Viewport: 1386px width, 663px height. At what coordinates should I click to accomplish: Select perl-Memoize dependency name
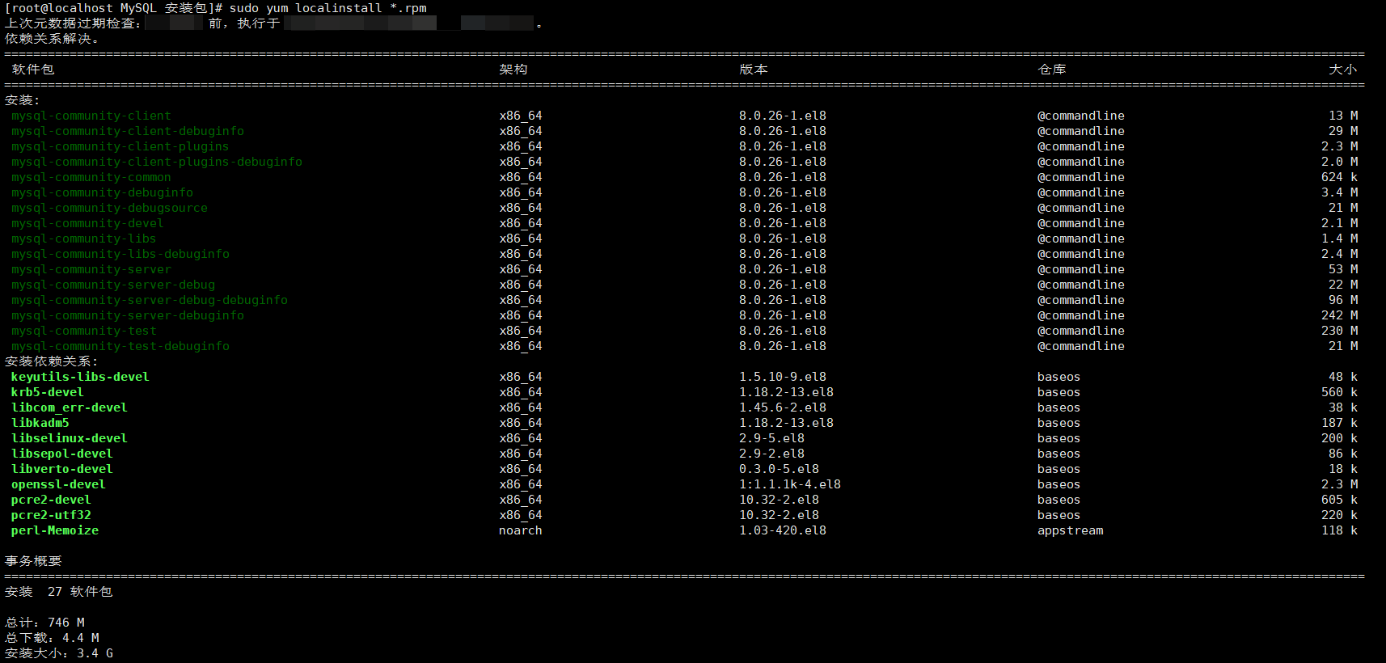click(x=55, y=530)
